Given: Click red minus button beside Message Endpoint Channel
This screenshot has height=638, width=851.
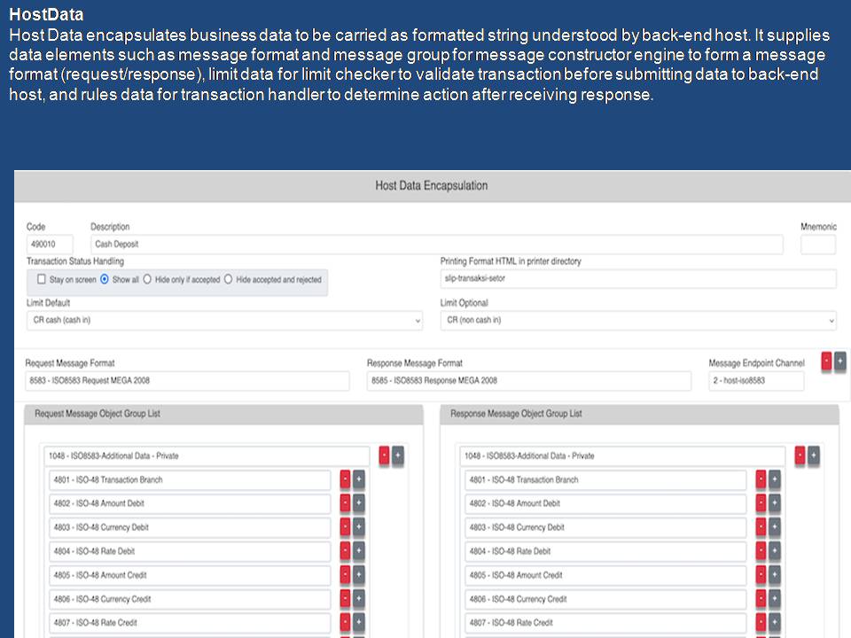Looking at the screenshot, I should [826, 361].
